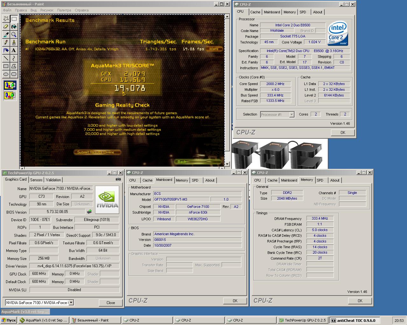This screenshot has height=325, width=407.
Task: Click the Core Speed value 2000.2 MHz
Action: [x=275, y=84]
